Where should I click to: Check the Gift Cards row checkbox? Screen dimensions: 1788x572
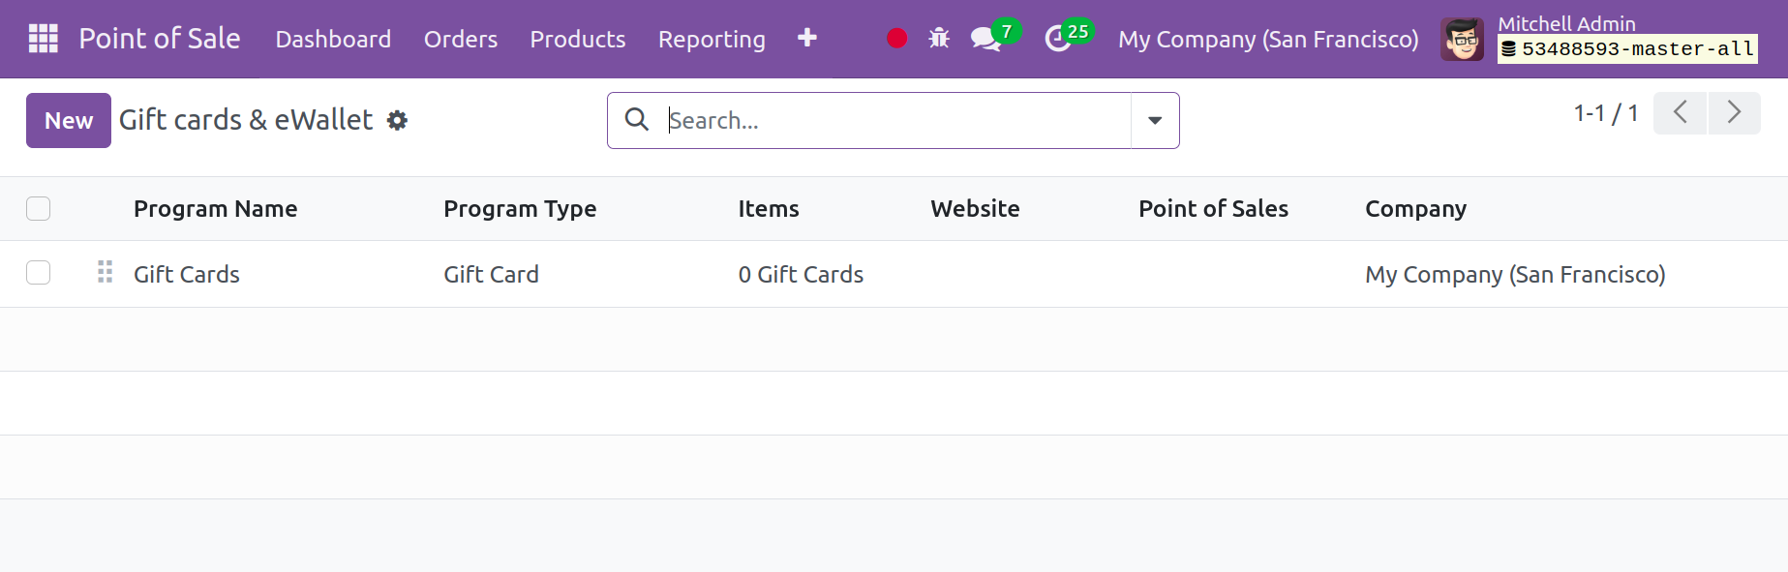(x=39, y=273)
